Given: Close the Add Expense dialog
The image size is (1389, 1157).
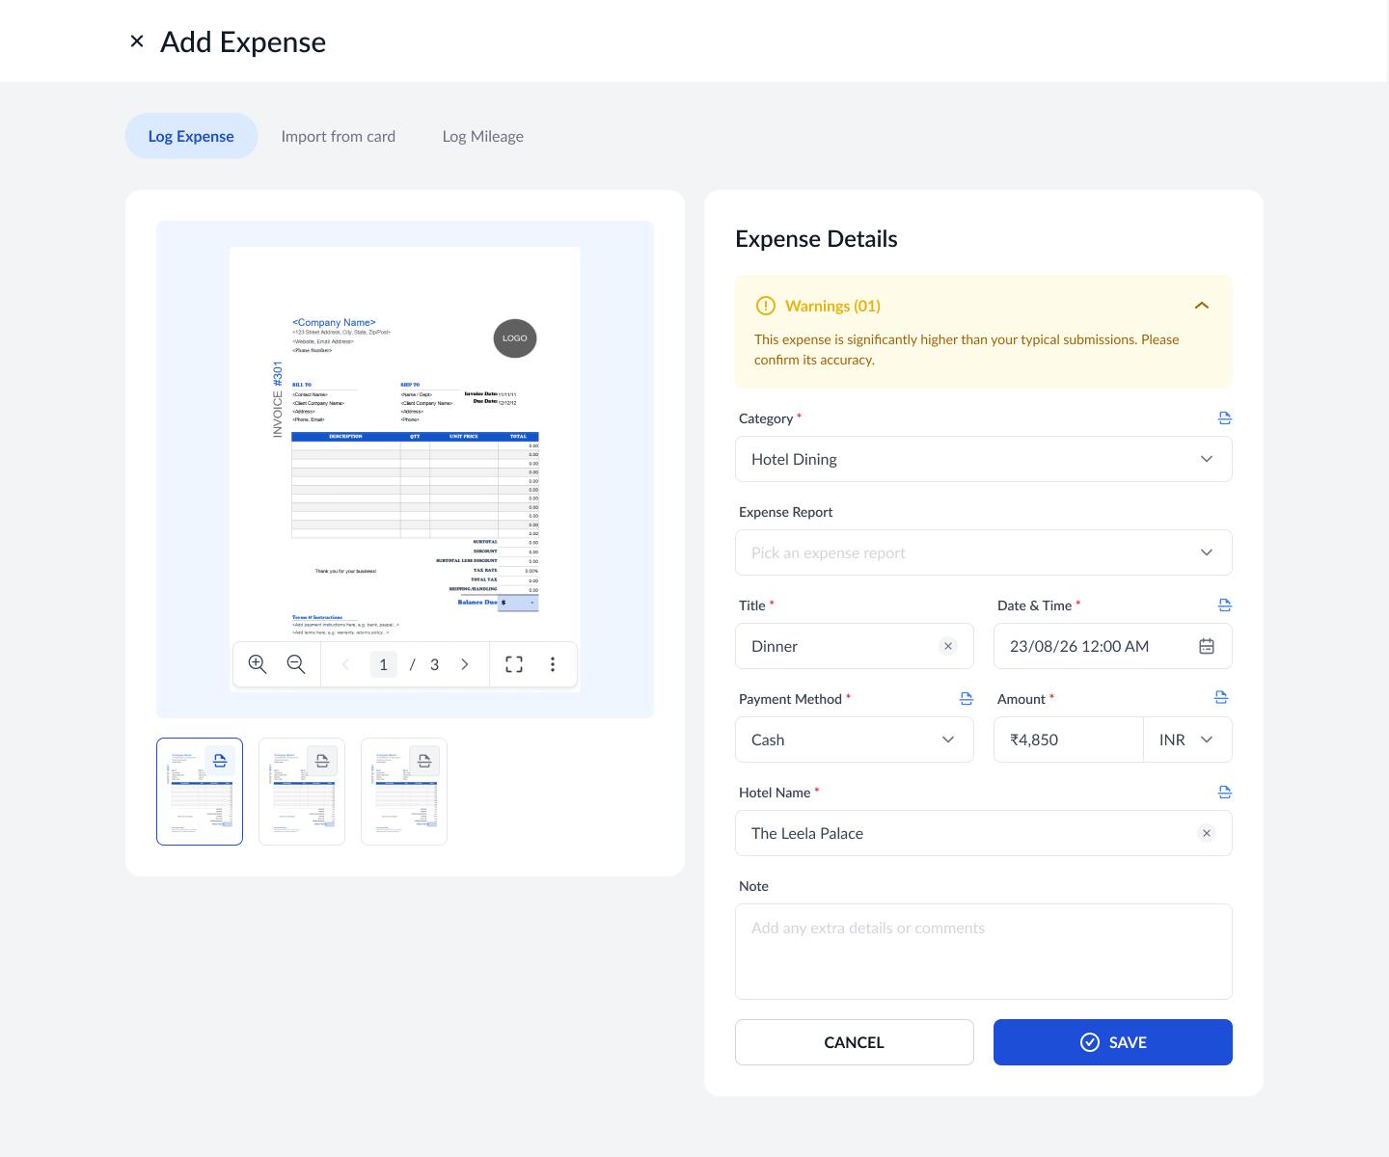Looking at the screenshot, I should click(x=137, y=41).
